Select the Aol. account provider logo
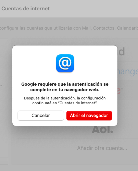The height and width of the screenshot is (171, 138). [x=102, y=130]
